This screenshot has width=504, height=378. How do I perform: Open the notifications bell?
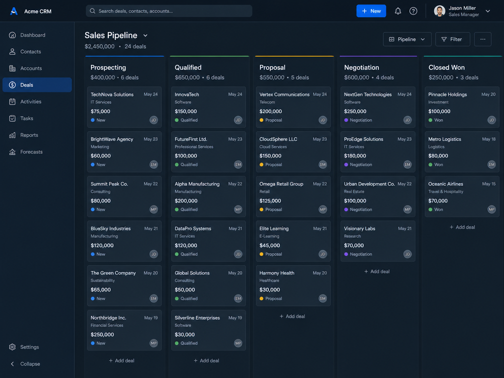point(398,11)
